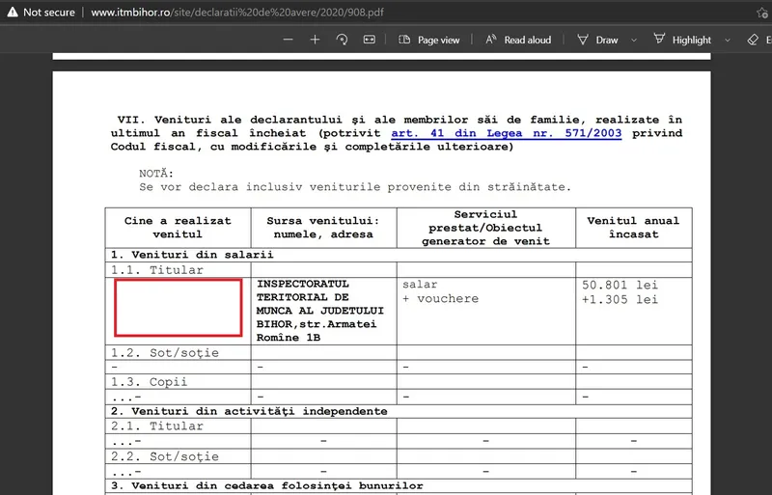
Task: Click 'Se vor declara inclusiv veniturile' note
Action: (355, 187)
